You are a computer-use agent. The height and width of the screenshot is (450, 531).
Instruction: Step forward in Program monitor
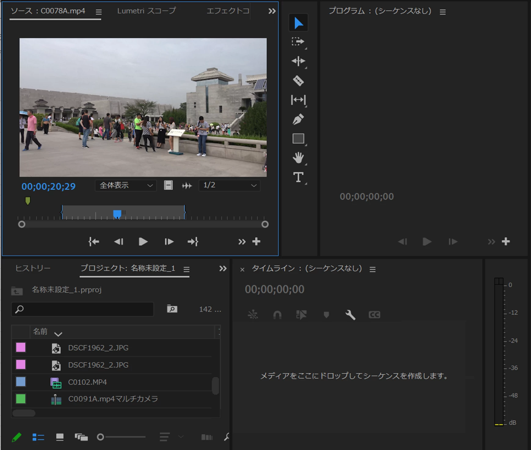pyautogui.click(x=453, y=242)
